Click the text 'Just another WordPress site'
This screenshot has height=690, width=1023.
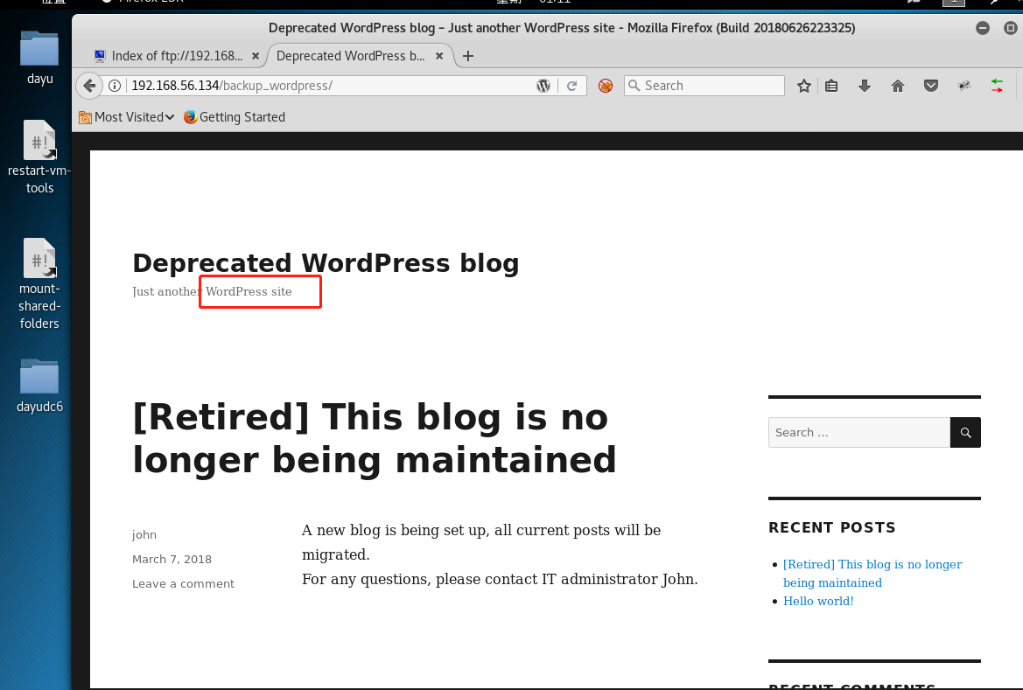(x=212, y=291)
